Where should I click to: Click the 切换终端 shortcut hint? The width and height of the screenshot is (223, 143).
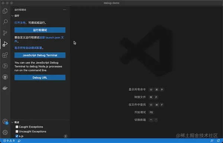coord(140,120)
